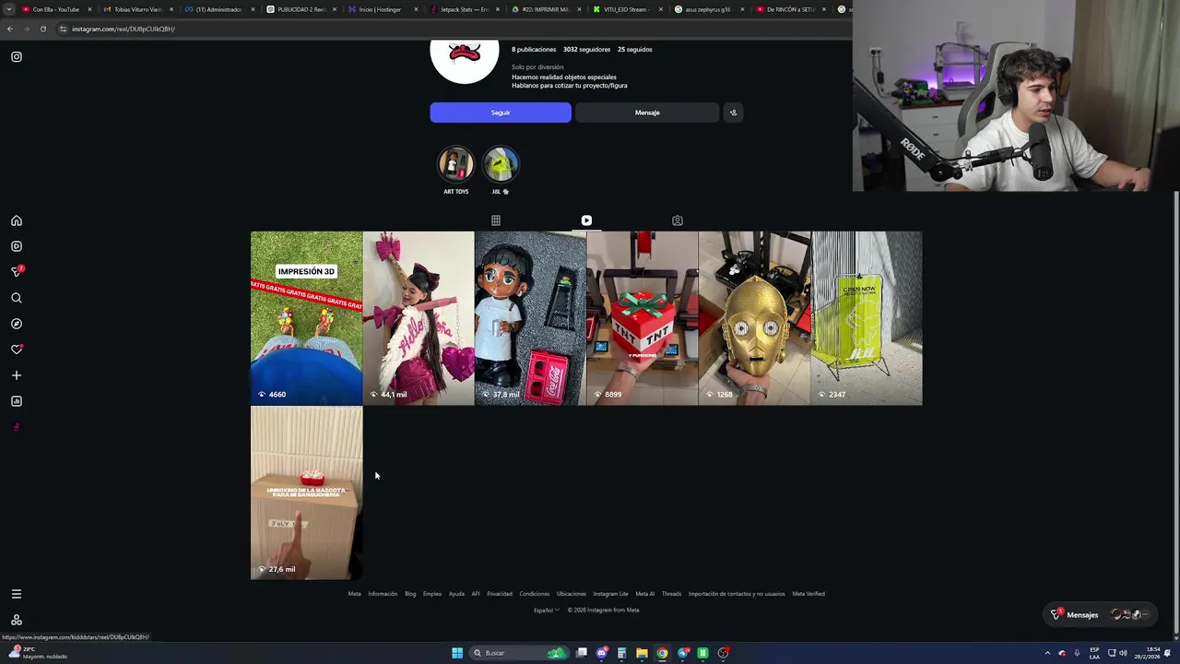Open the browser tab list chevron
Image resolution: width=1180 pixels, height=664 pixels.
[x=9, y=9]
